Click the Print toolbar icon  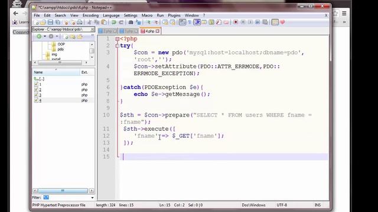tap(80, 22)
